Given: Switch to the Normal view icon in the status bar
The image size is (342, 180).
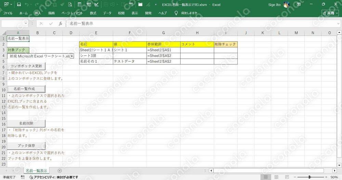Looking at the screenshot, I should tap(266, 177).
